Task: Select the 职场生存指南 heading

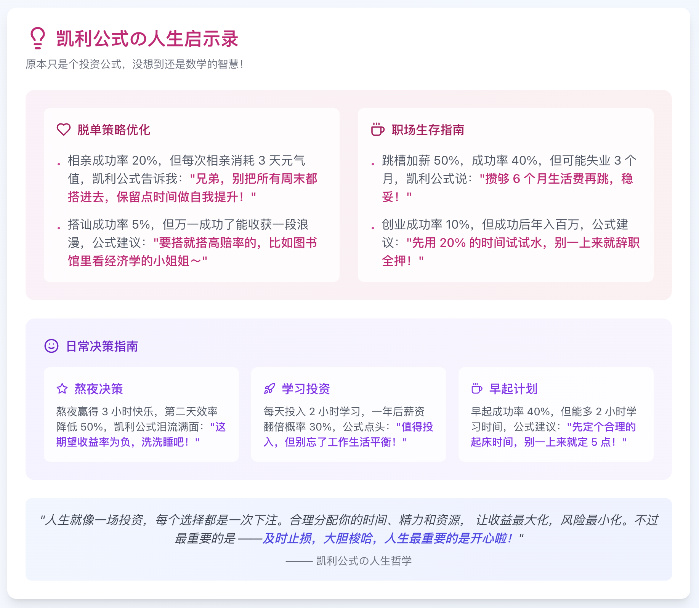Action: click(428, 130)
